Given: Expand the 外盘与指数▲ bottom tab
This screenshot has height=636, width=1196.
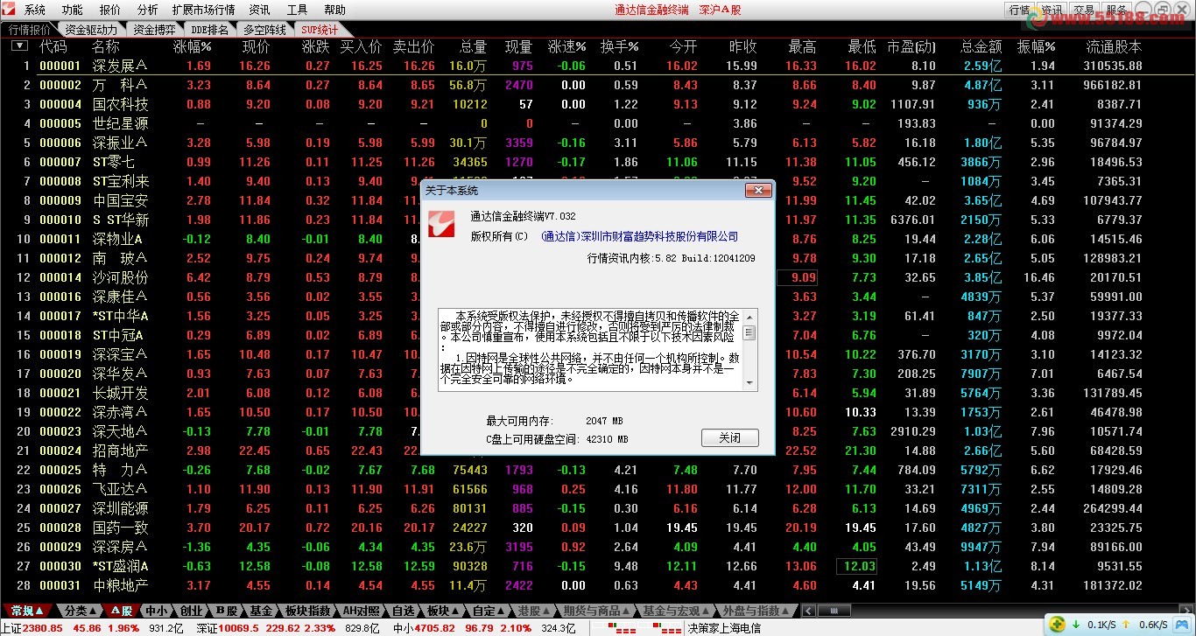Looking at the screenshot, I should tap(756, 611).
